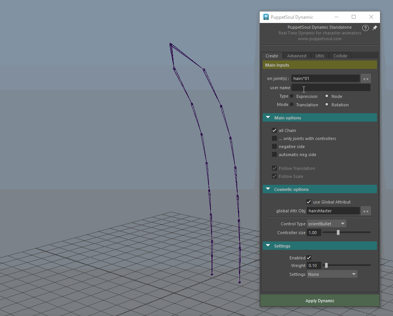Image resolution: width=393 pixels, height=316 pixels.
Task: Minimize the PuppetSoul Dynamic window
Action: point(336,17)
